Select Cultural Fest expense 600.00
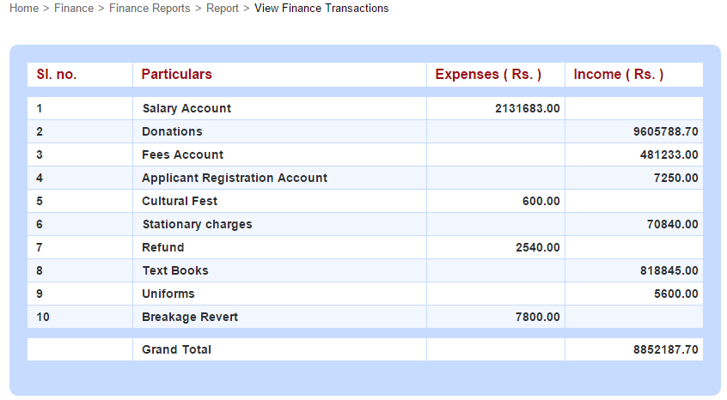The width and height of the screenshot is (727, 400). pos(541,201)
